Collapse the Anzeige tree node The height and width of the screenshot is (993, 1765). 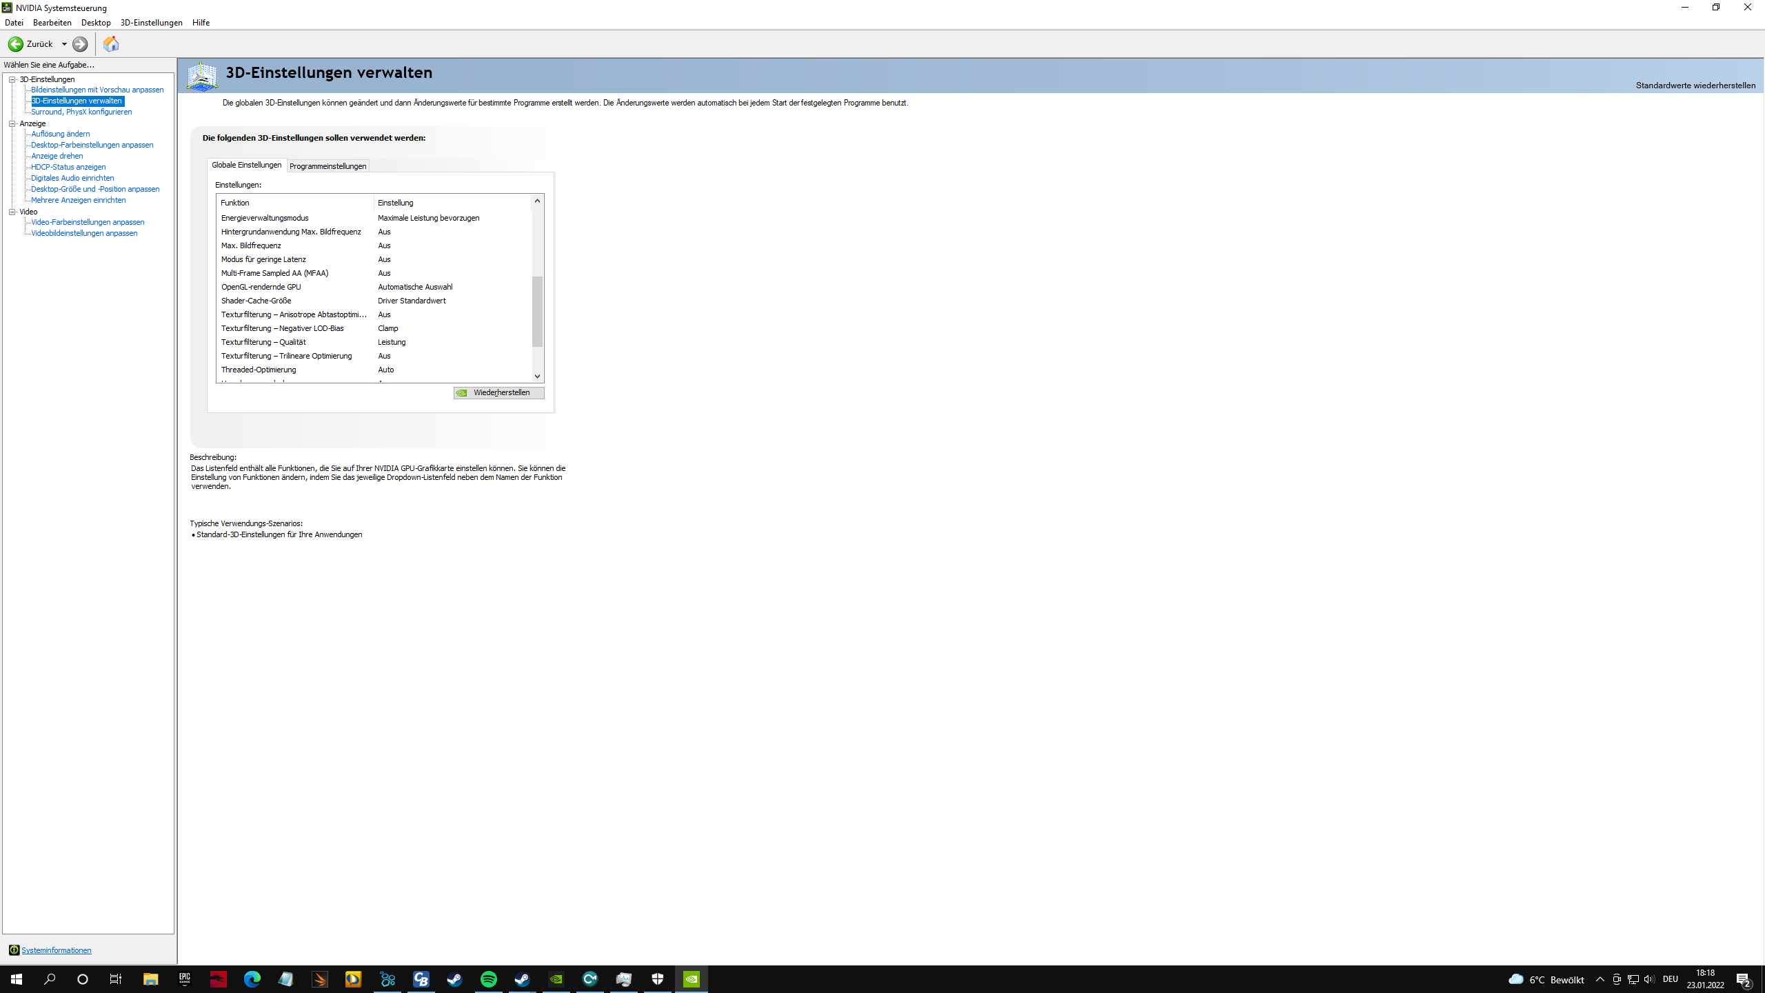coord(12,123)
